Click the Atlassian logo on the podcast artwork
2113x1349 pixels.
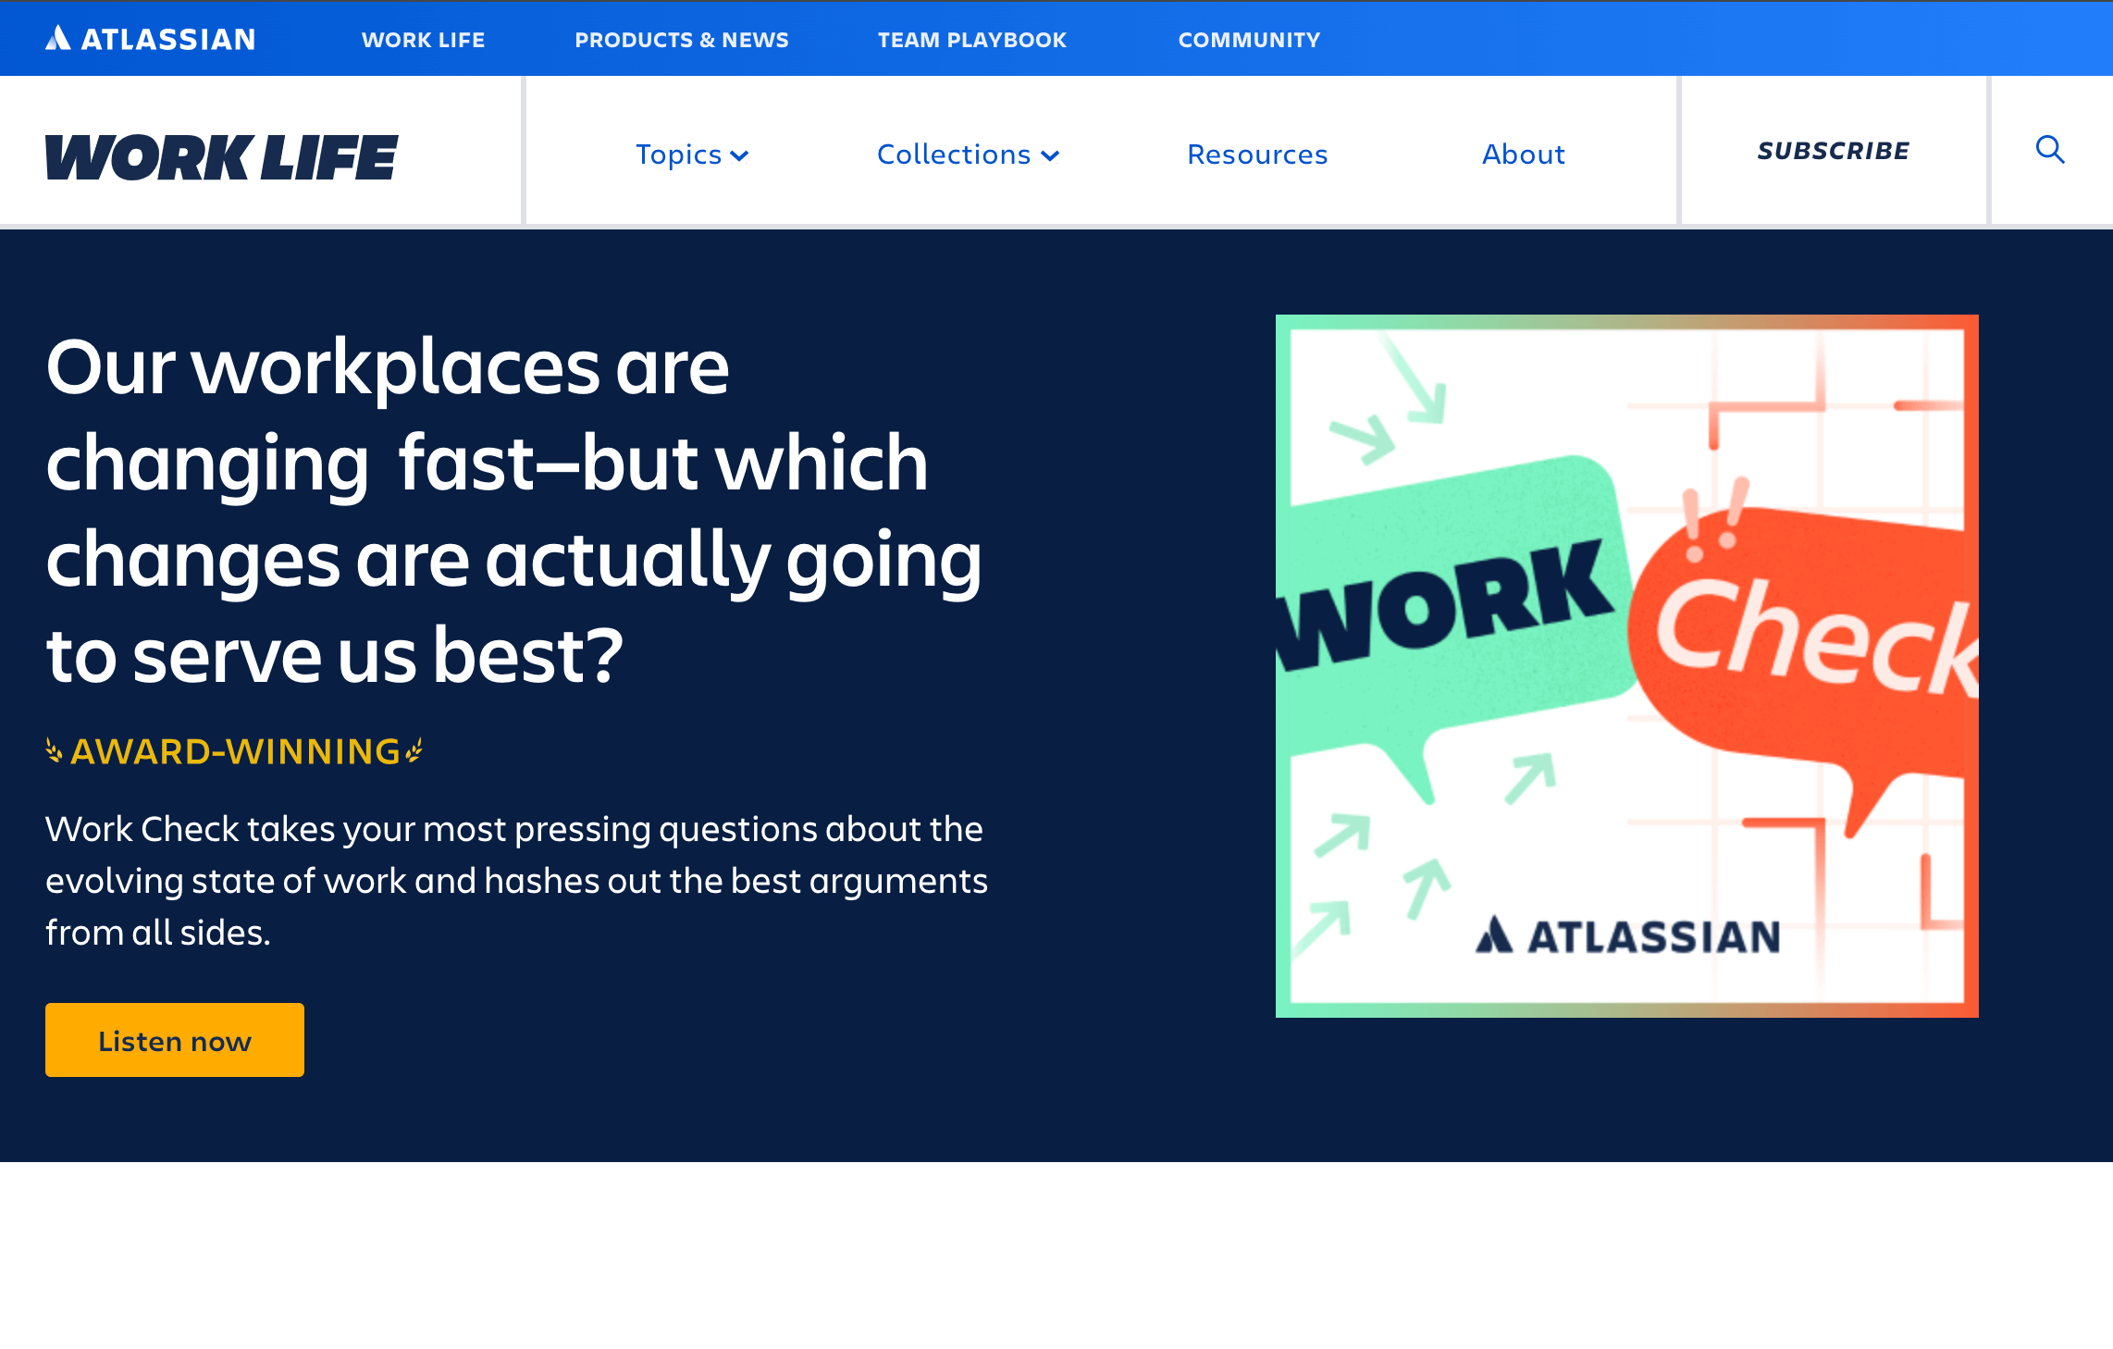(x=1628, y=937)
